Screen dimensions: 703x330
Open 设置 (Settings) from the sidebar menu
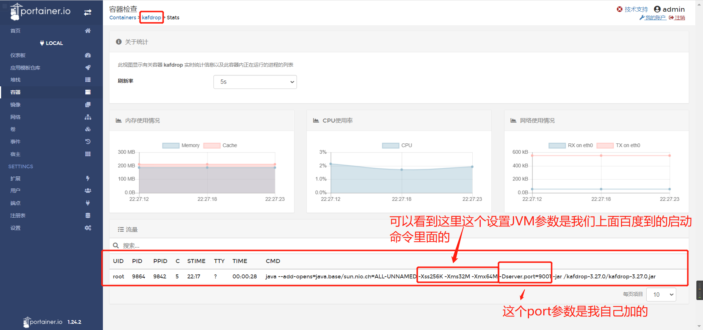click(x=88, y=228)
